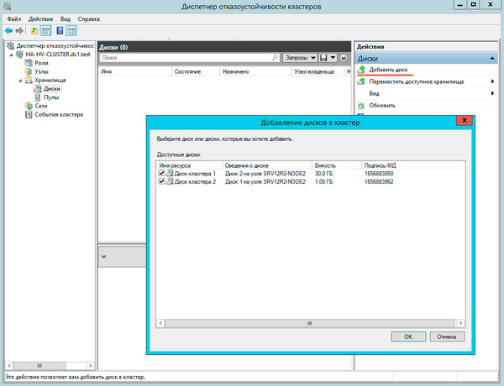Open the Действие menu
504x386 pixels.
tap(41, 18)
